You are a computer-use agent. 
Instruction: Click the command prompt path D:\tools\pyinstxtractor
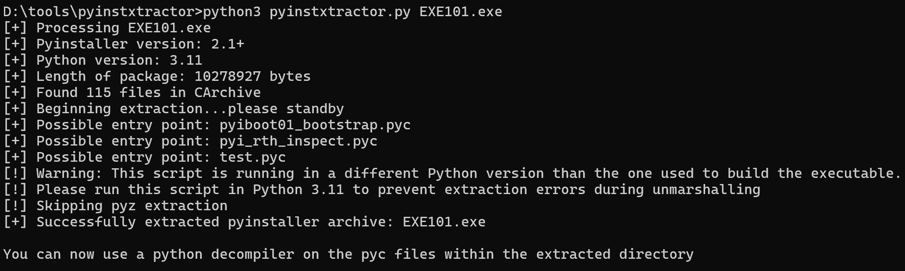pyautogui.click(x=100, y=12)
